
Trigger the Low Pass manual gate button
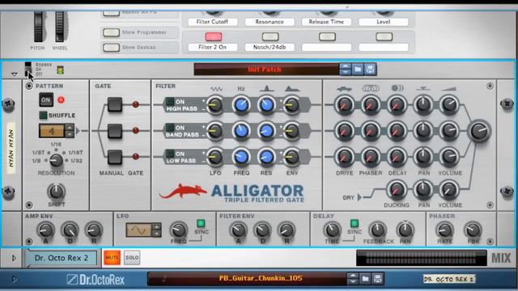(x=115, y=157)
